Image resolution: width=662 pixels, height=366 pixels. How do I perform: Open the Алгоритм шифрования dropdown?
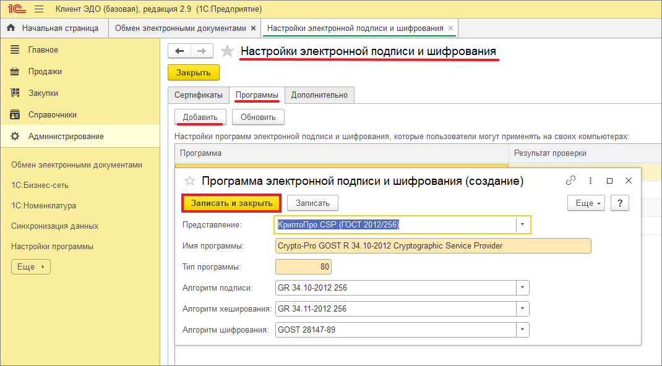pos(522,330)
